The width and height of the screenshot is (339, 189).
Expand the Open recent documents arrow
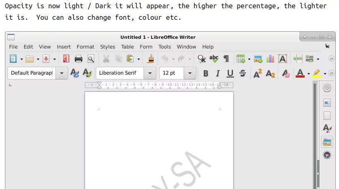tap(38, 59)
